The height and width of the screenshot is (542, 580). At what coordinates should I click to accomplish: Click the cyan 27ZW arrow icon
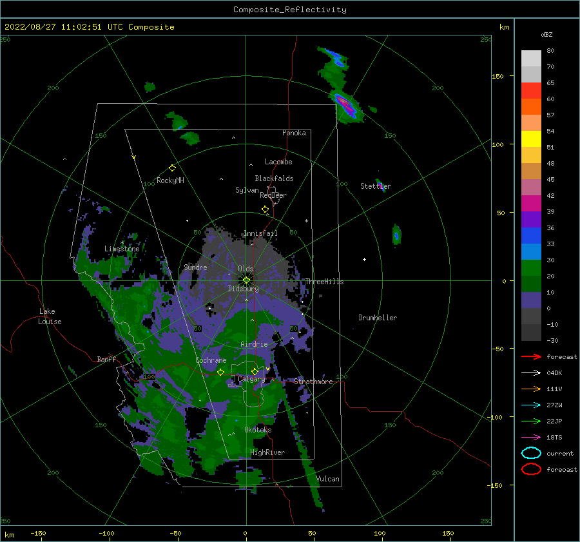531,405
